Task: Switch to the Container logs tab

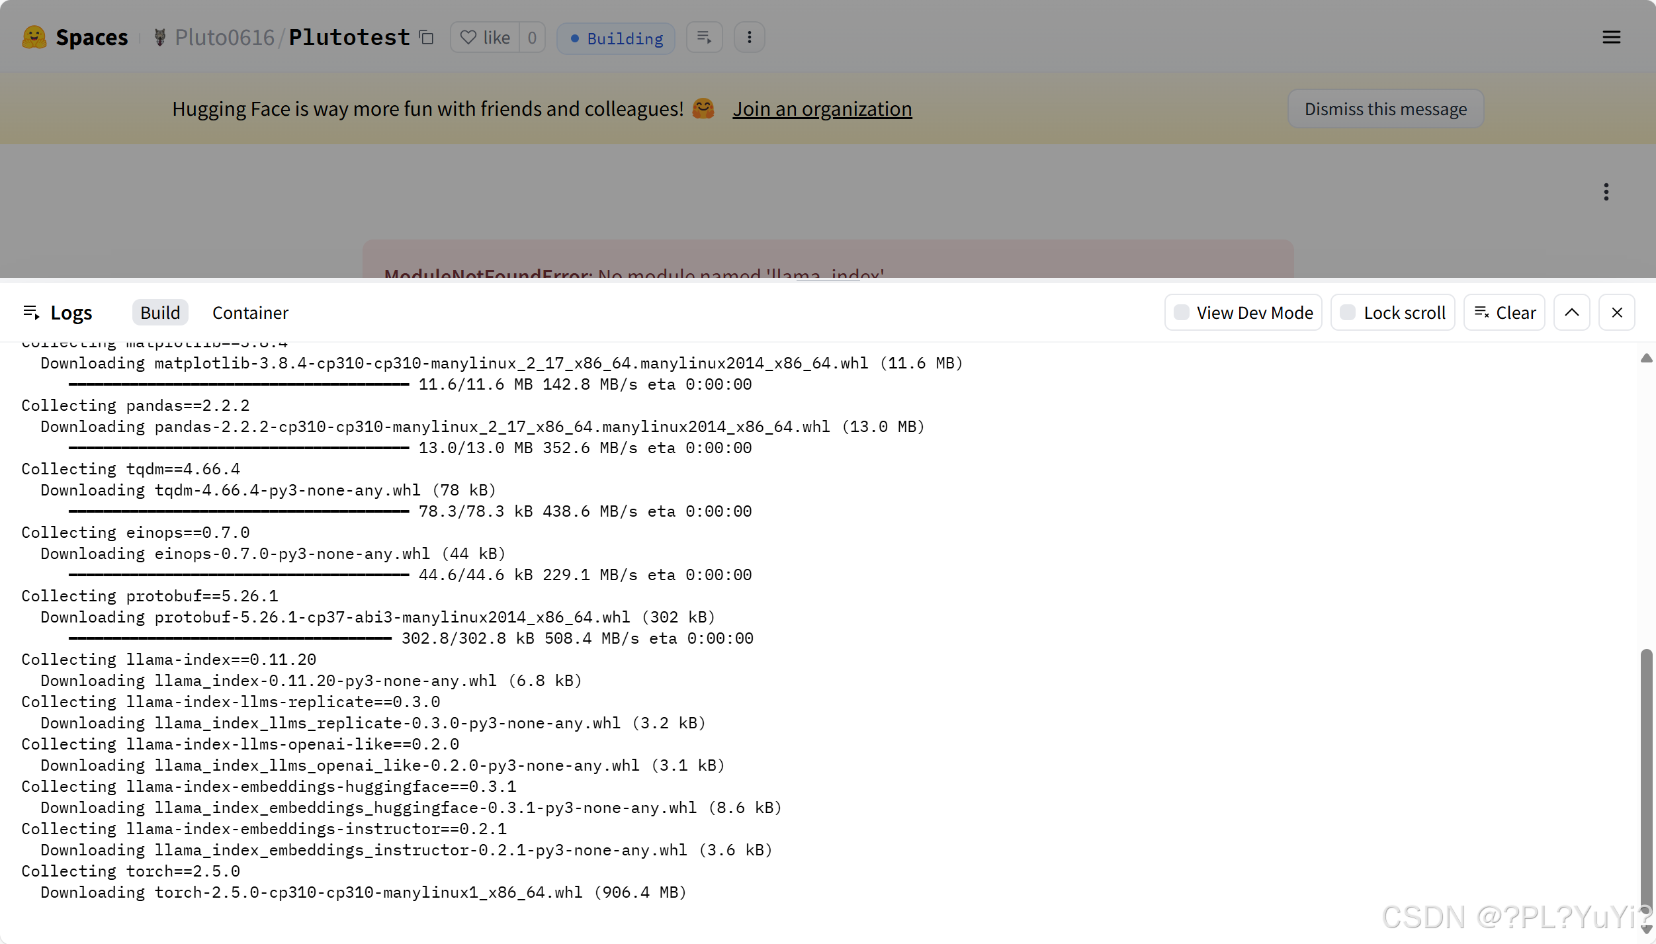Action: (250, 312)
